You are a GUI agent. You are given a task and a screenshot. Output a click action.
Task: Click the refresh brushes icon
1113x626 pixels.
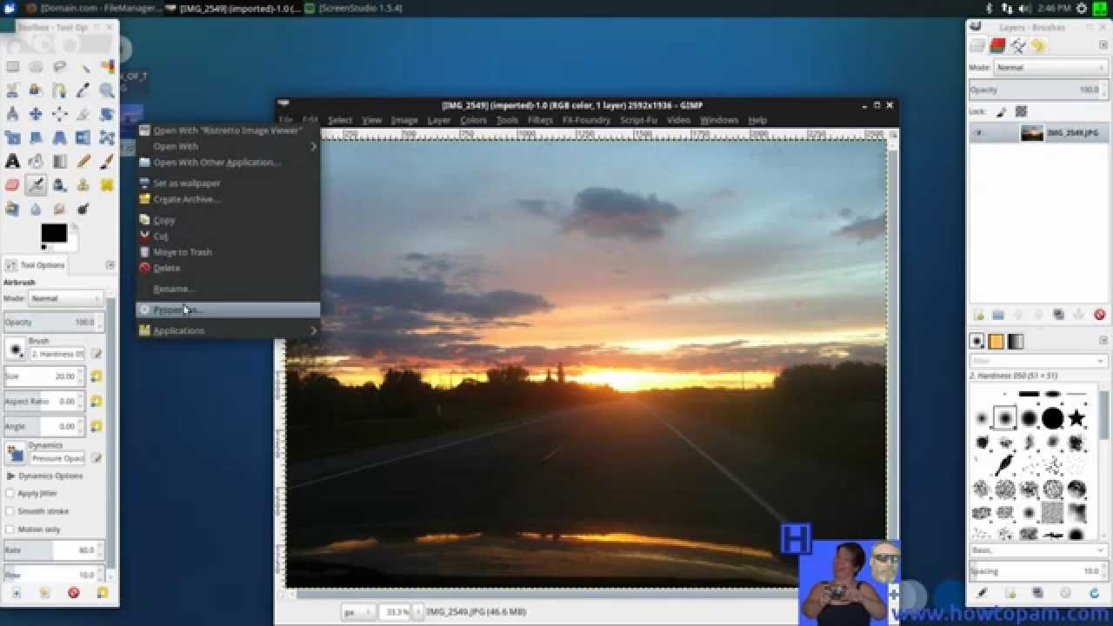pyautogui.click(x=1094, y=593)
